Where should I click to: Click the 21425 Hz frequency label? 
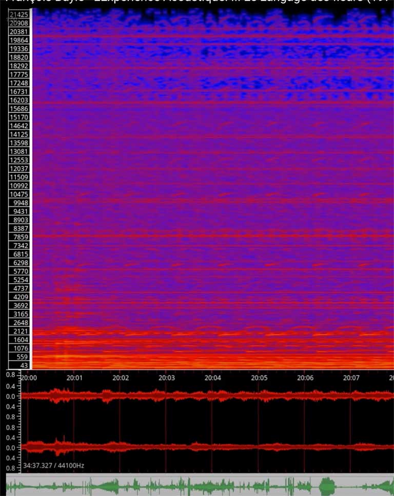click(19, 14)
